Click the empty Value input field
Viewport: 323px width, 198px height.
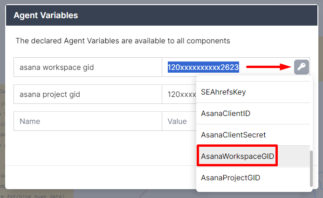pos(179,121)
